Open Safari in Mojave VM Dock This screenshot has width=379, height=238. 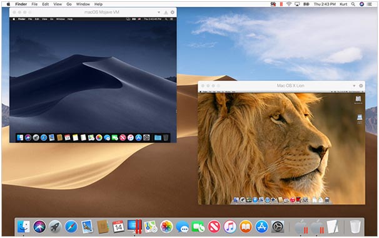coord(44,138)
